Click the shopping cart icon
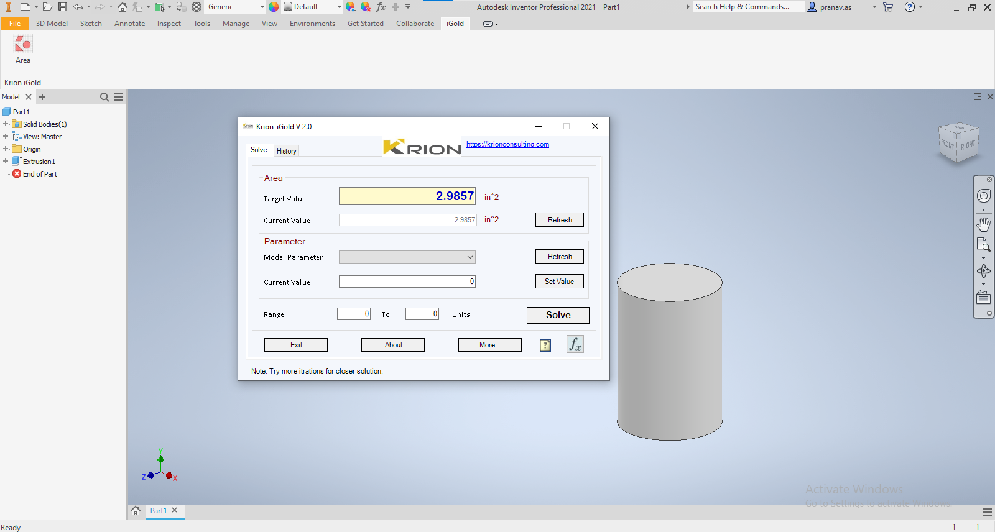 tap(888, 7)
